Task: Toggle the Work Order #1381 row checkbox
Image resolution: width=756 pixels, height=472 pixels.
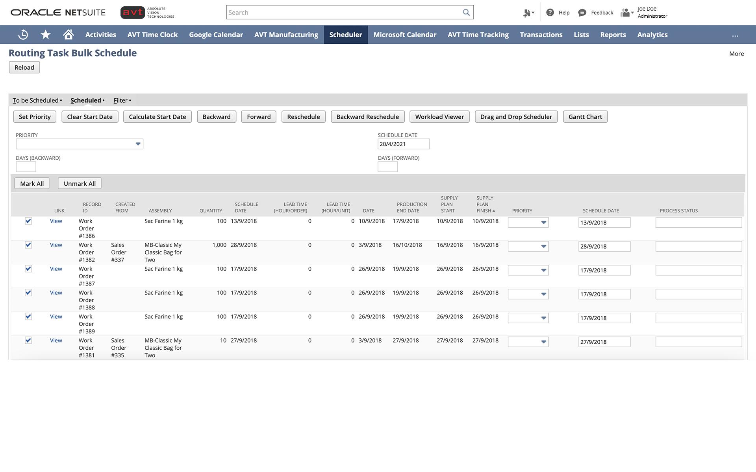Action: click(x=28, y=341)
